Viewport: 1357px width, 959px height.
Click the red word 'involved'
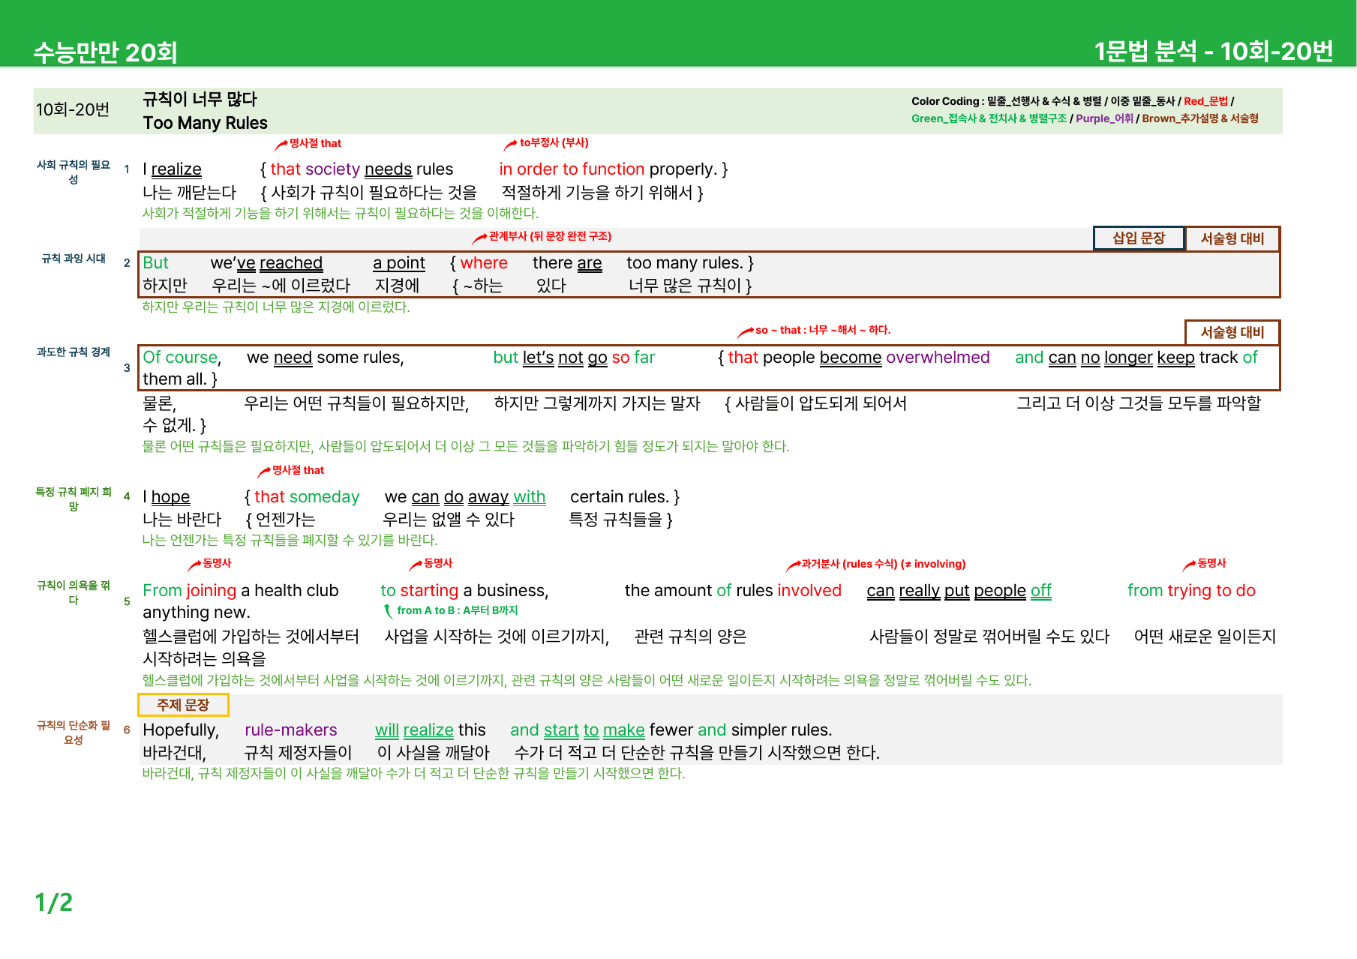point(809,591)
